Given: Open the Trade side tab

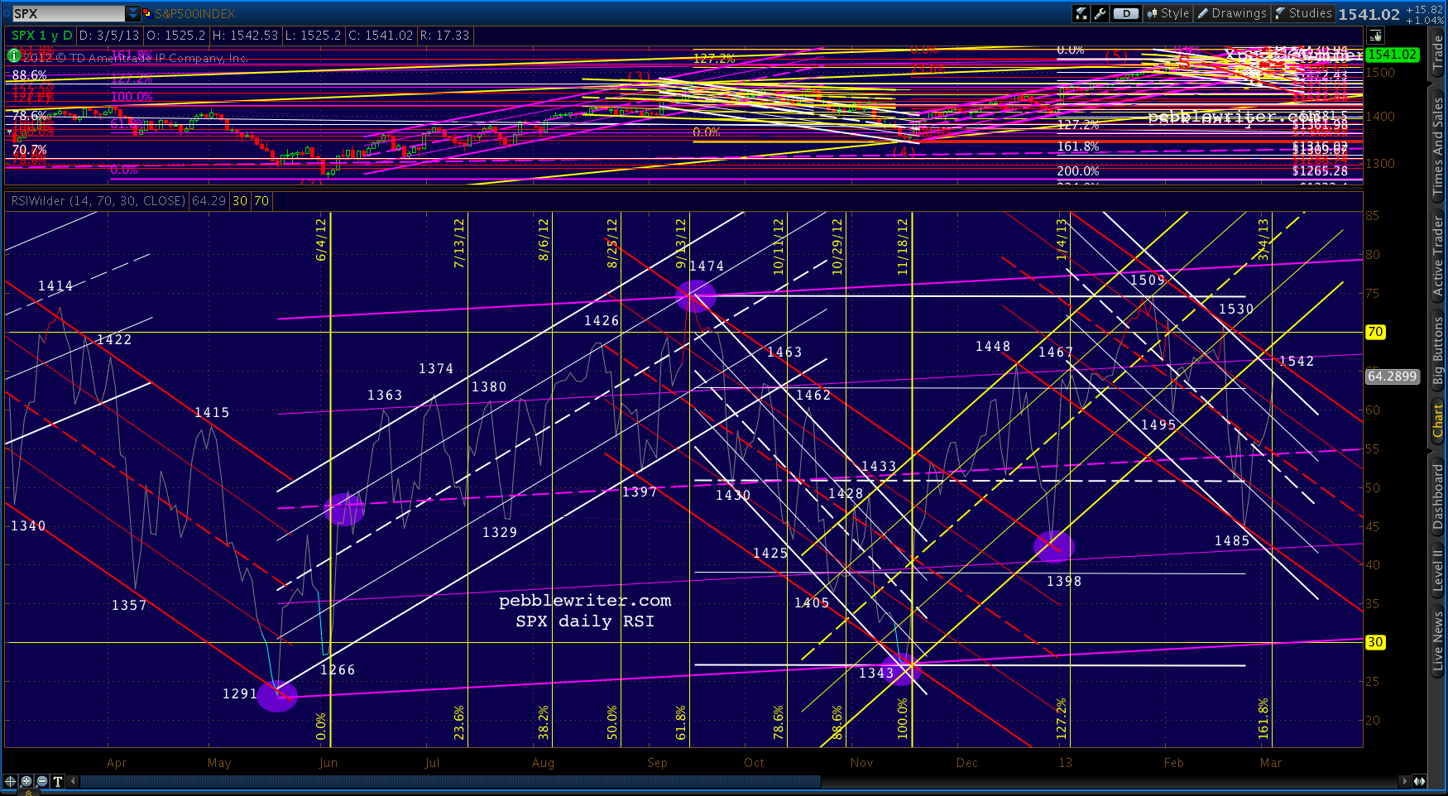Looking at the screenshot, I should [1438, 53].
